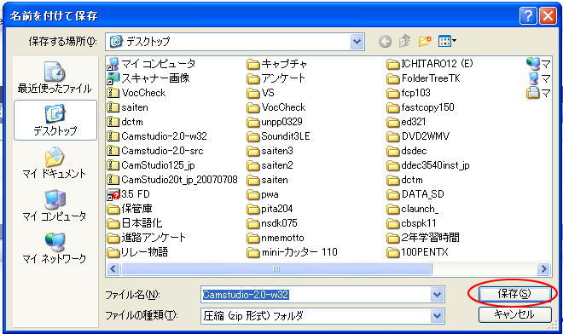This screenshot has width=563, height=334.
Task: Click the file name input field
Action: (x=316, y=295)
